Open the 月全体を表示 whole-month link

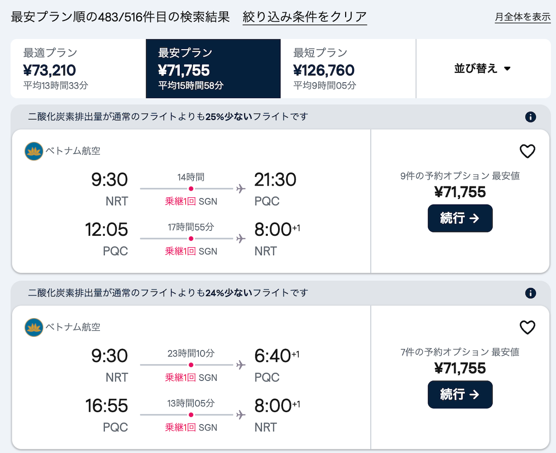coord(522,17)
